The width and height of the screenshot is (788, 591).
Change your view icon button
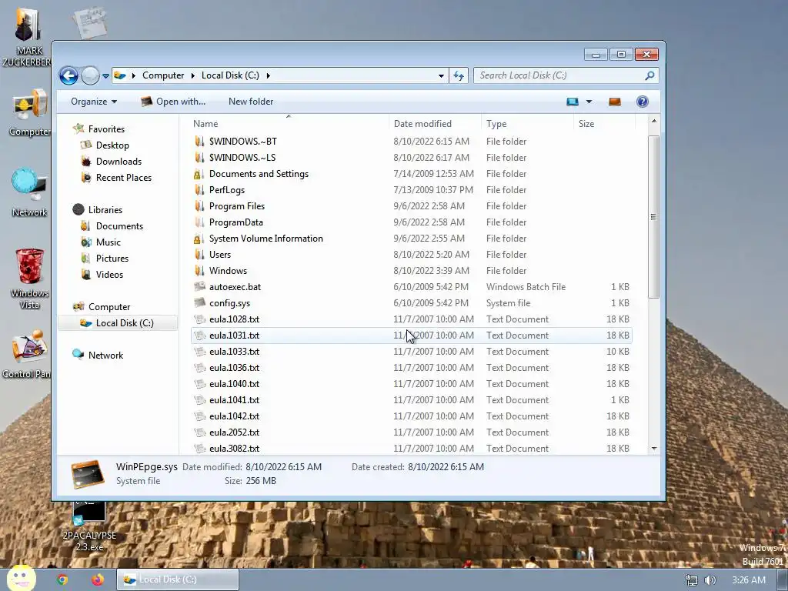click(573, 102)
